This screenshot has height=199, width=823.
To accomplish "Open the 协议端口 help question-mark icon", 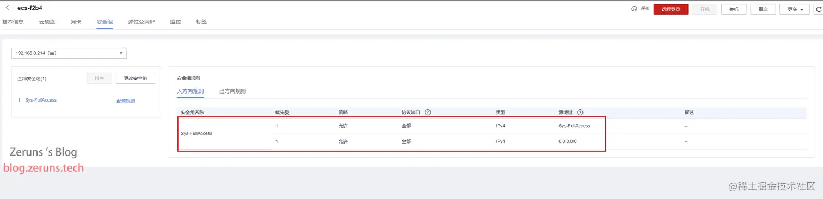I will (428, 112).
